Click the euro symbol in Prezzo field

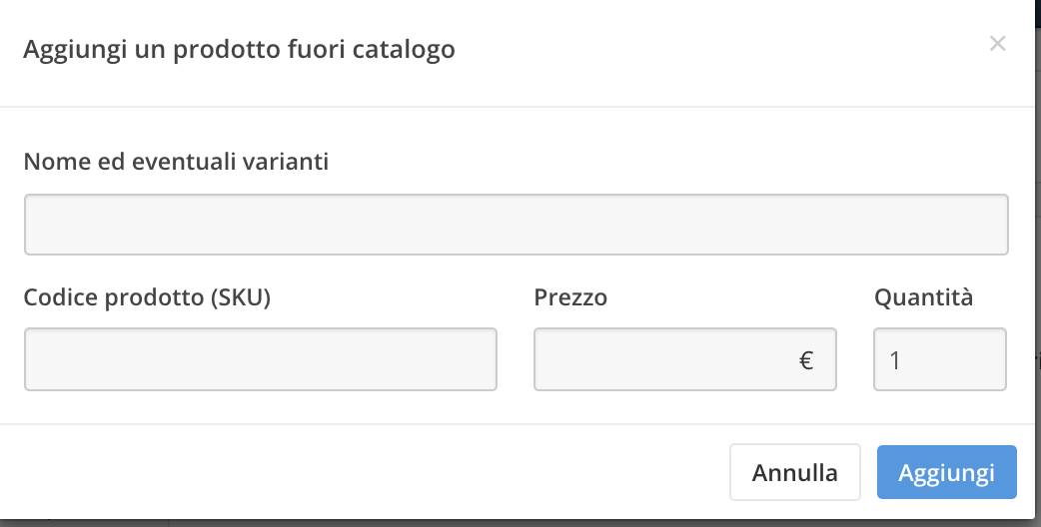[806, 360]
